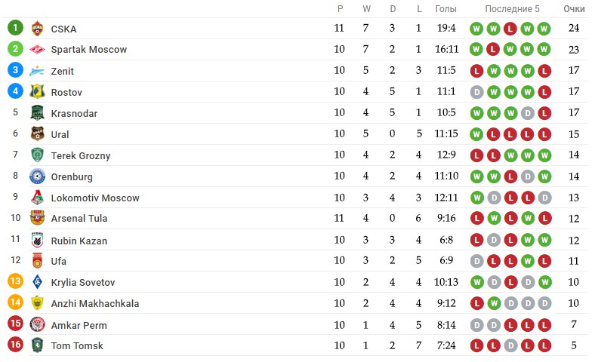592x362 pixels.
Task: Click the Голы column header
Action: (446, 9)
